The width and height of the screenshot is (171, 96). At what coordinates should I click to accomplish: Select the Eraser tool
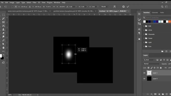3,33
